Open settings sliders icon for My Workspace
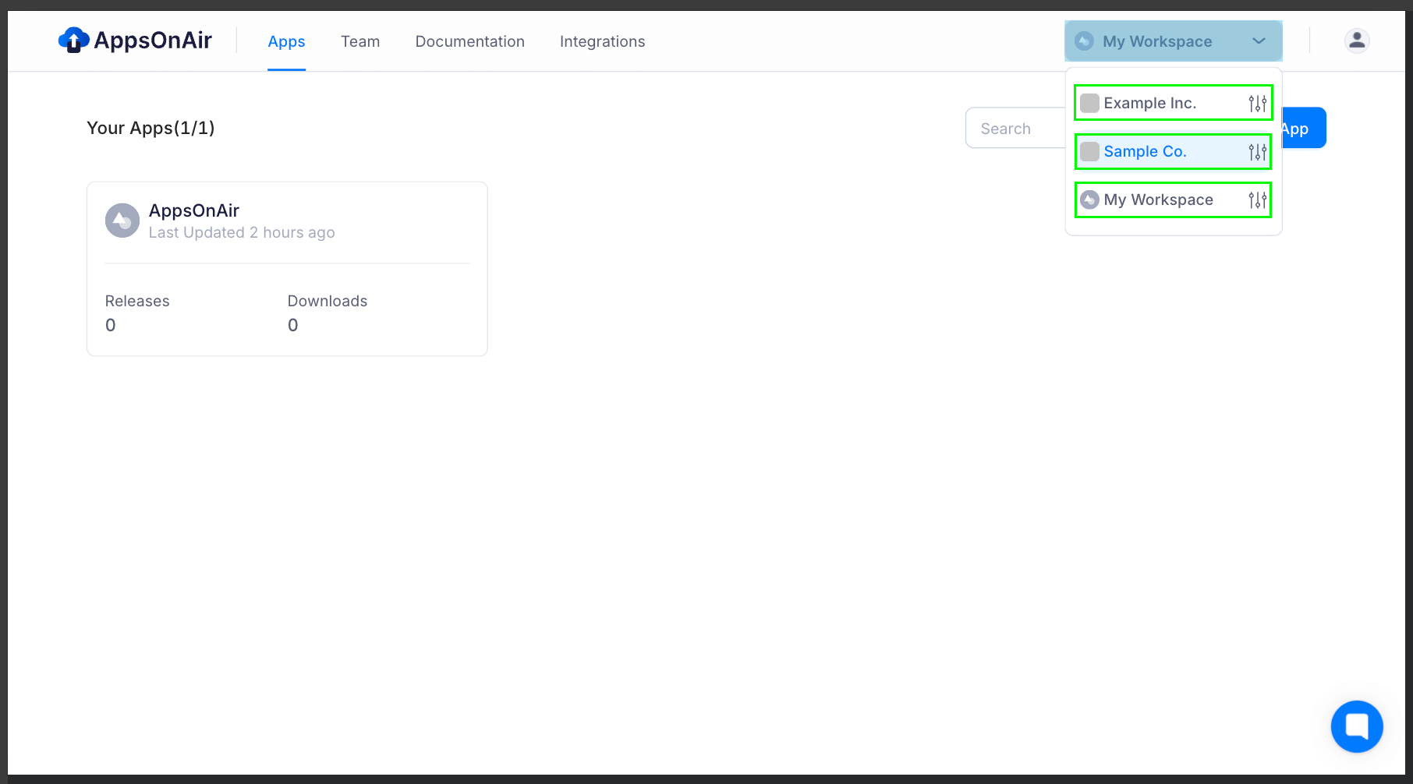The image size is (1413, 784). (1257, 200)
